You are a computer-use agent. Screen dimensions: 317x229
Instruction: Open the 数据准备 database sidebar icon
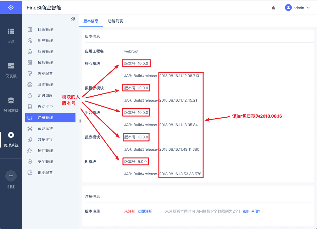(x=11, y=100)
